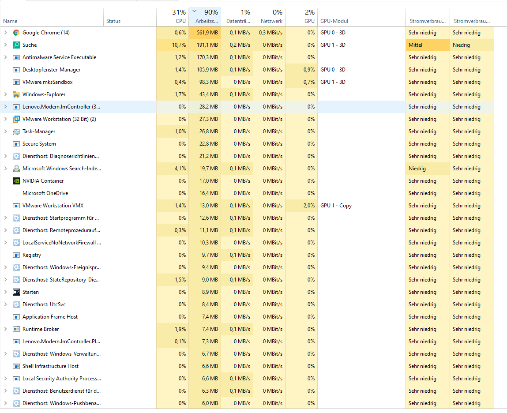Screen dimensions: 507x413
Task: Expand the Starten process group
Action: [5, 292]
